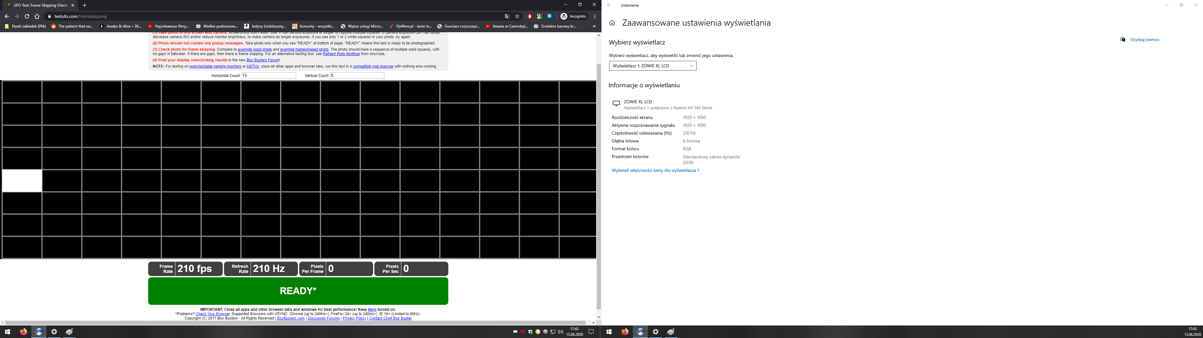Image resolution: width=1203 pixels, height=338 pixels.
Task: Bookmark this page with star icon
Action: pyautogui.click(x=517, y=16)
